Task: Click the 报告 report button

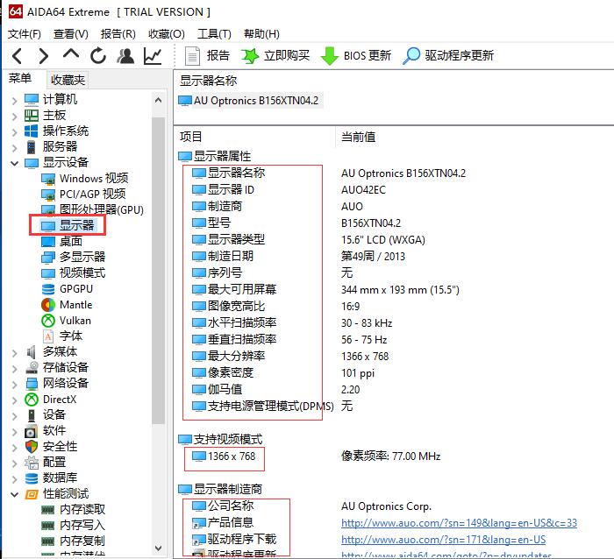Action: [207, 56]
